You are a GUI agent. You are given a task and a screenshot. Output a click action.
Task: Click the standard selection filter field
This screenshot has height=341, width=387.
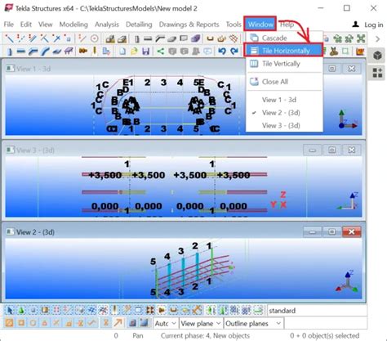[x=317, y=311]
